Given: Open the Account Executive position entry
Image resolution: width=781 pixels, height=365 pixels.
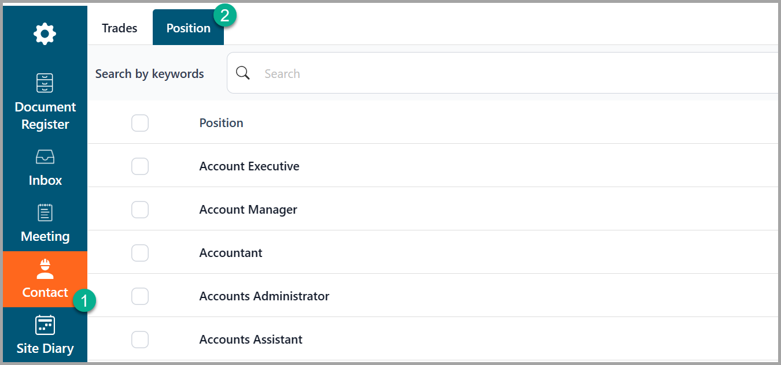Looking at the screenshot, I should (x=249, y=166).
